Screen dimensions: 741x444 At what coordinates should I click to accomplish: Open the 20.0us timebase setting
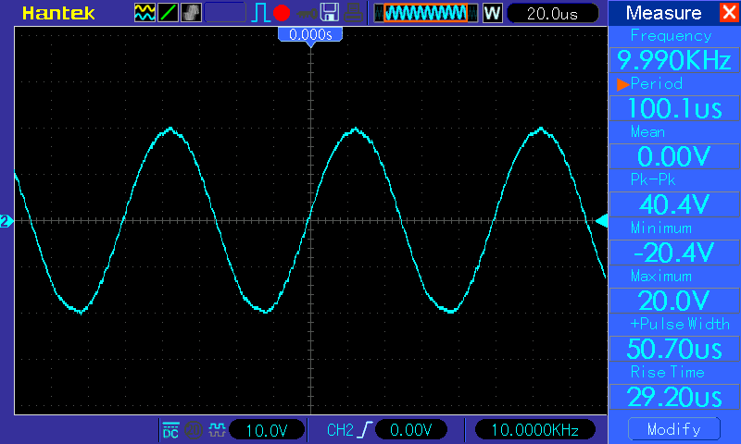(x=552, y=13)
